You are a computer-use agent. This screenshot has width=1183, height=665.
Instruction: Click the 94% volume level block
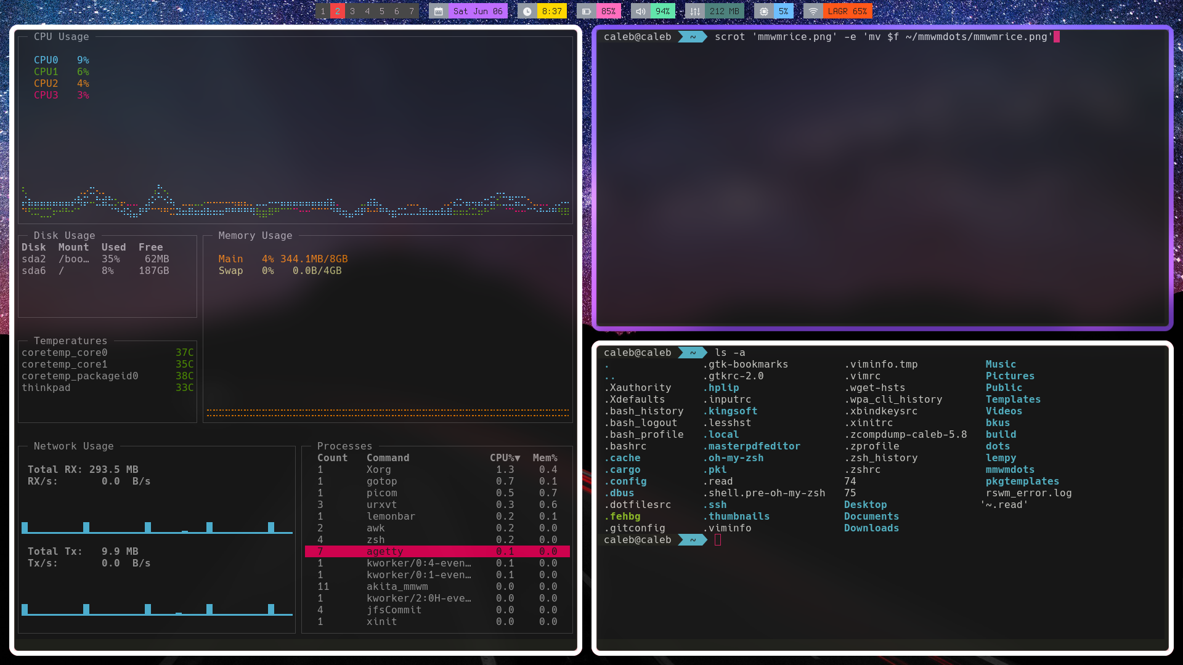tap(662, 11)
